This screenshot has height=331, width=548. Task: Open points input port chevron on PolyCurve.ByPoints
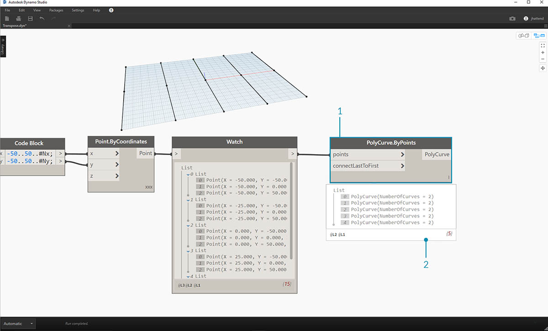coord(402,155)
